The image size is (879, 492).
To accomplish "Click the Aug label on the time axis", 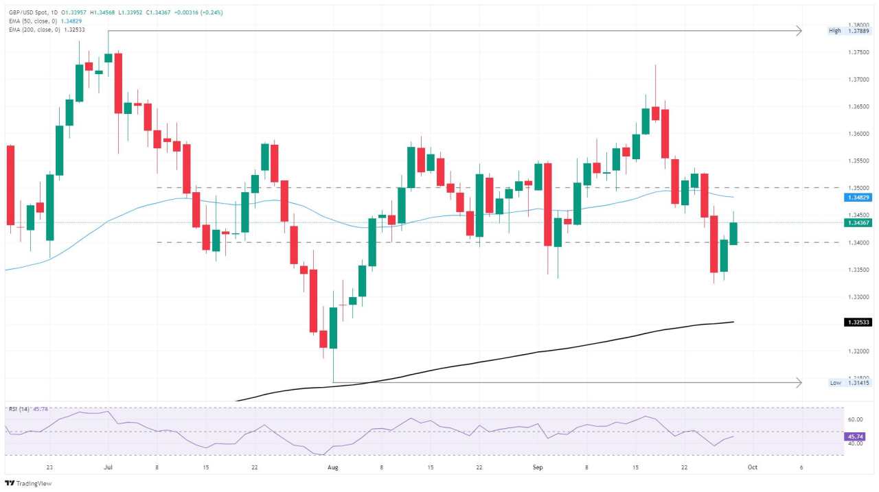I will (333, 466).
